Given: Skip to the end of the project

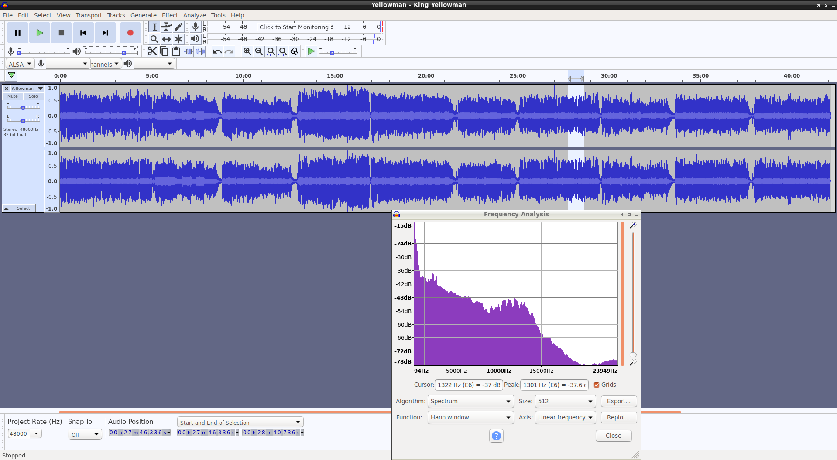Looking at the screenshot, I should 105,33.
